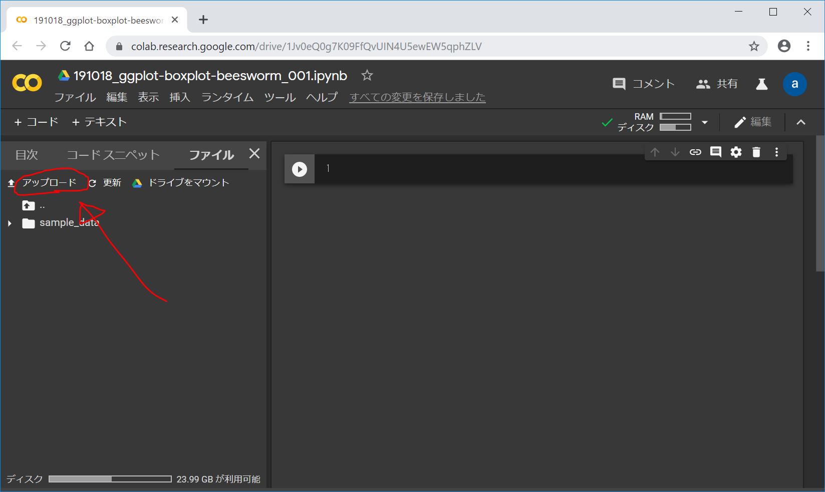Star the notebook title
This screenshot has height=492, width=825.
pyautogui.click(x=367, y=76)
